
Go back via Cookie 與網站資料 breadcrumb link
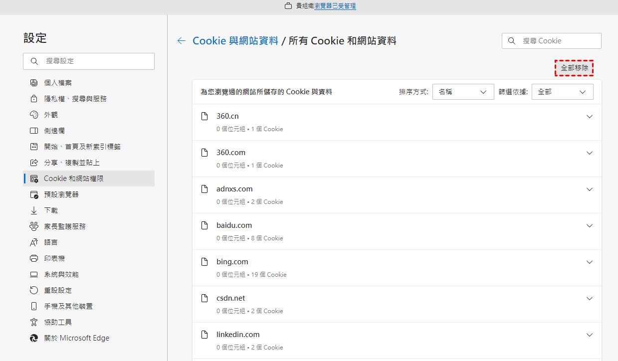coord(235,41)
